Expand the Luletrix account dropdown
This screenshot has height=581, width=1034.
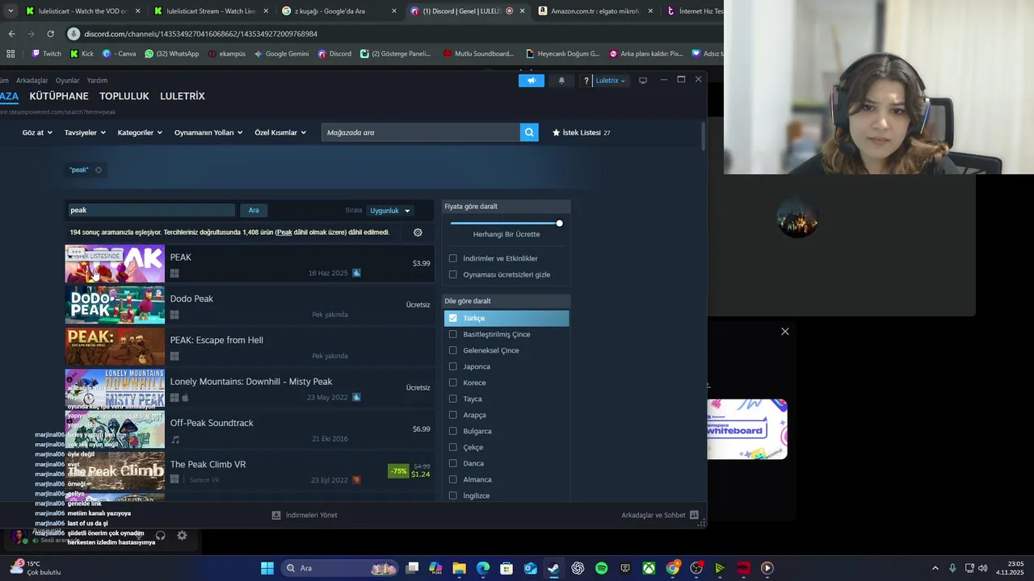tap(611, 81)
